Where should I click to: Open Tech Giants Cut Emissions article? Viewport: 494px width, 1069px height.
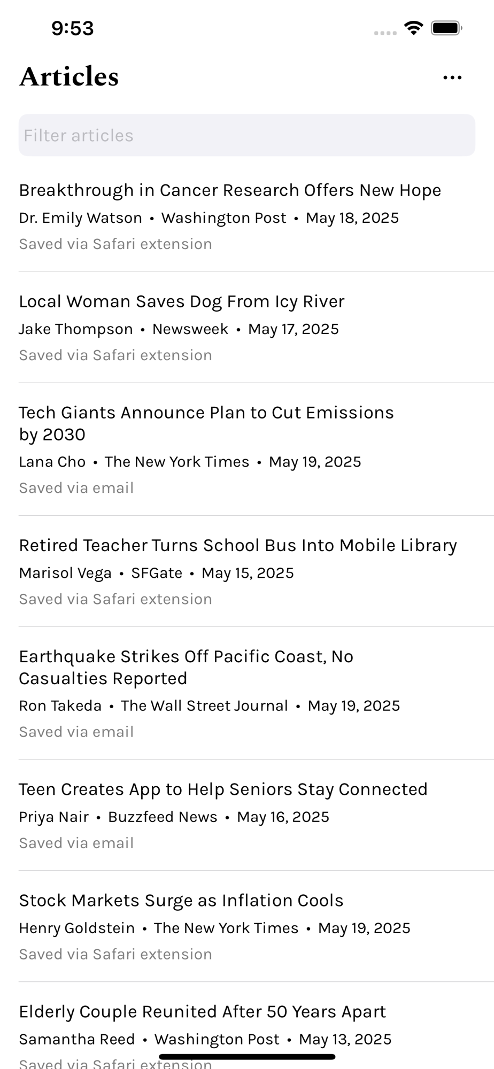point(247,450)
